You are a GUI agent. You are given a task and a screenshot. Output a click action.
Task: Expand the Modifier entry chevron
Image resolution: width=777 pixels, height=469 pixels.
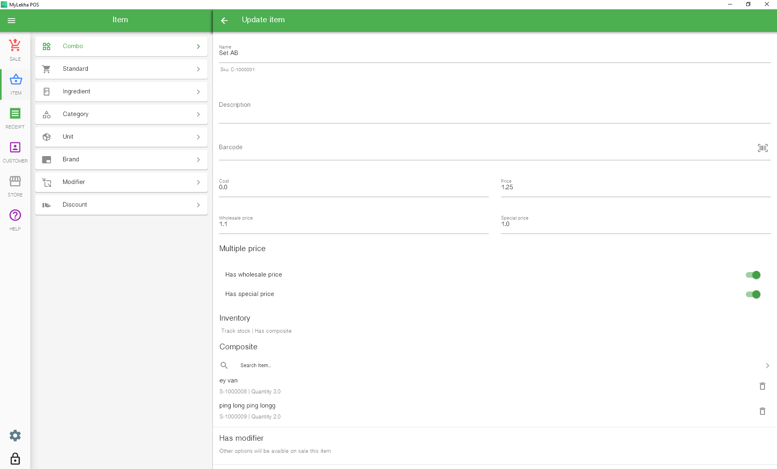[198, 182]
